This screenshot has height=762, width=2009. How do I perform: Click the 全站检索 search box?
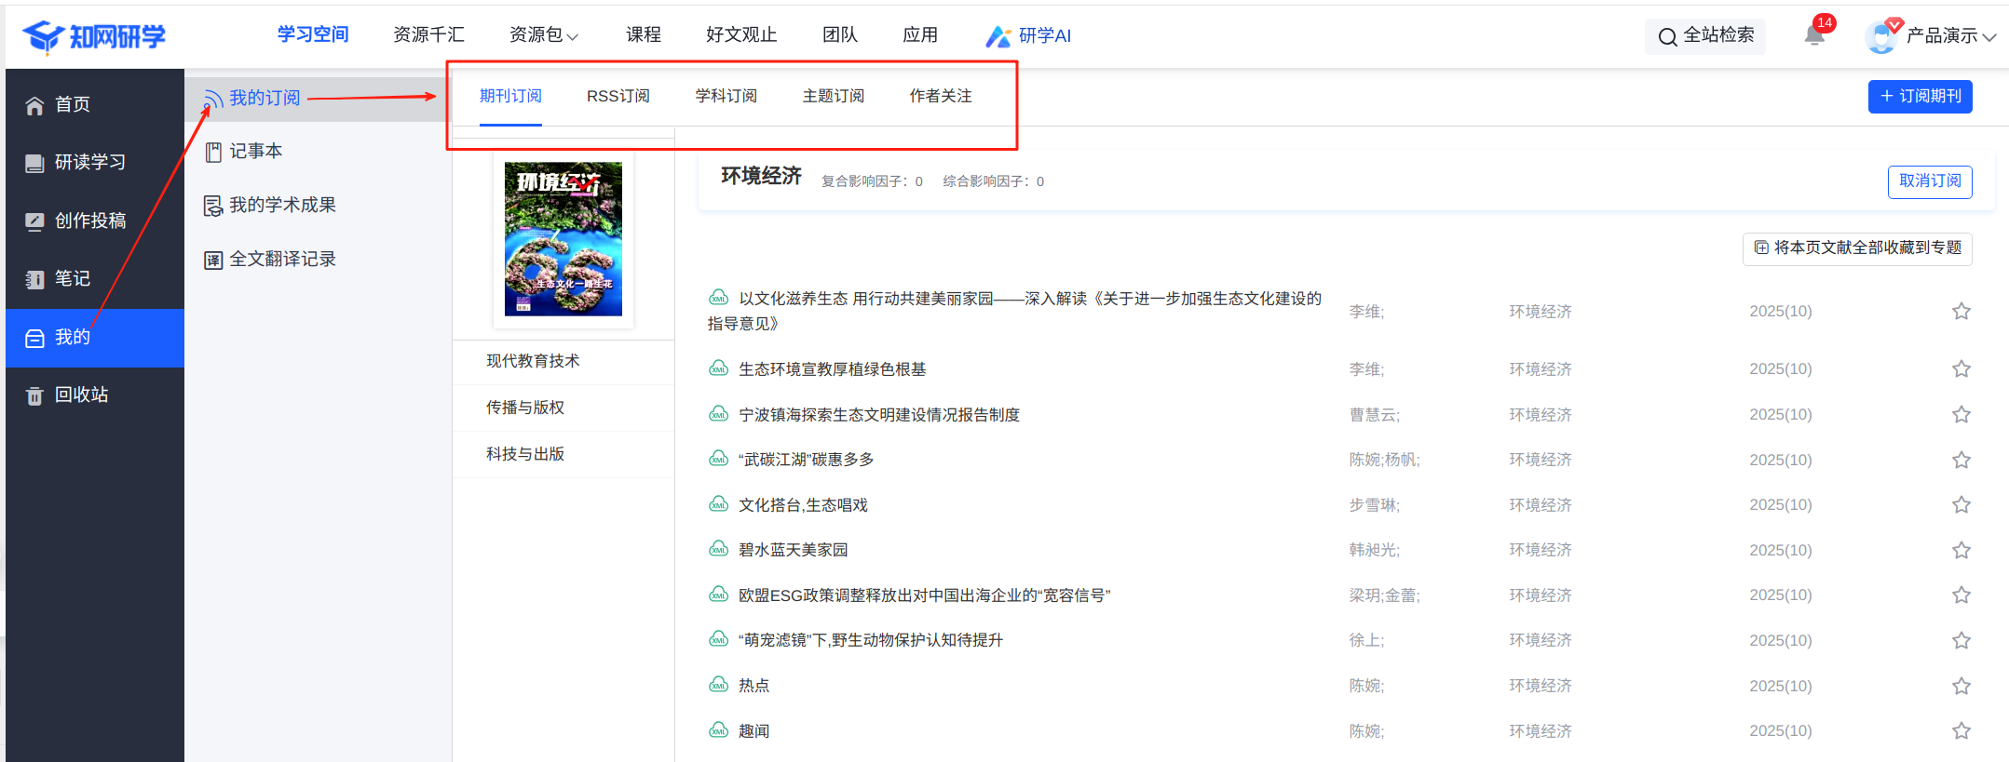pyautogui.click(x=1705, y=36)
